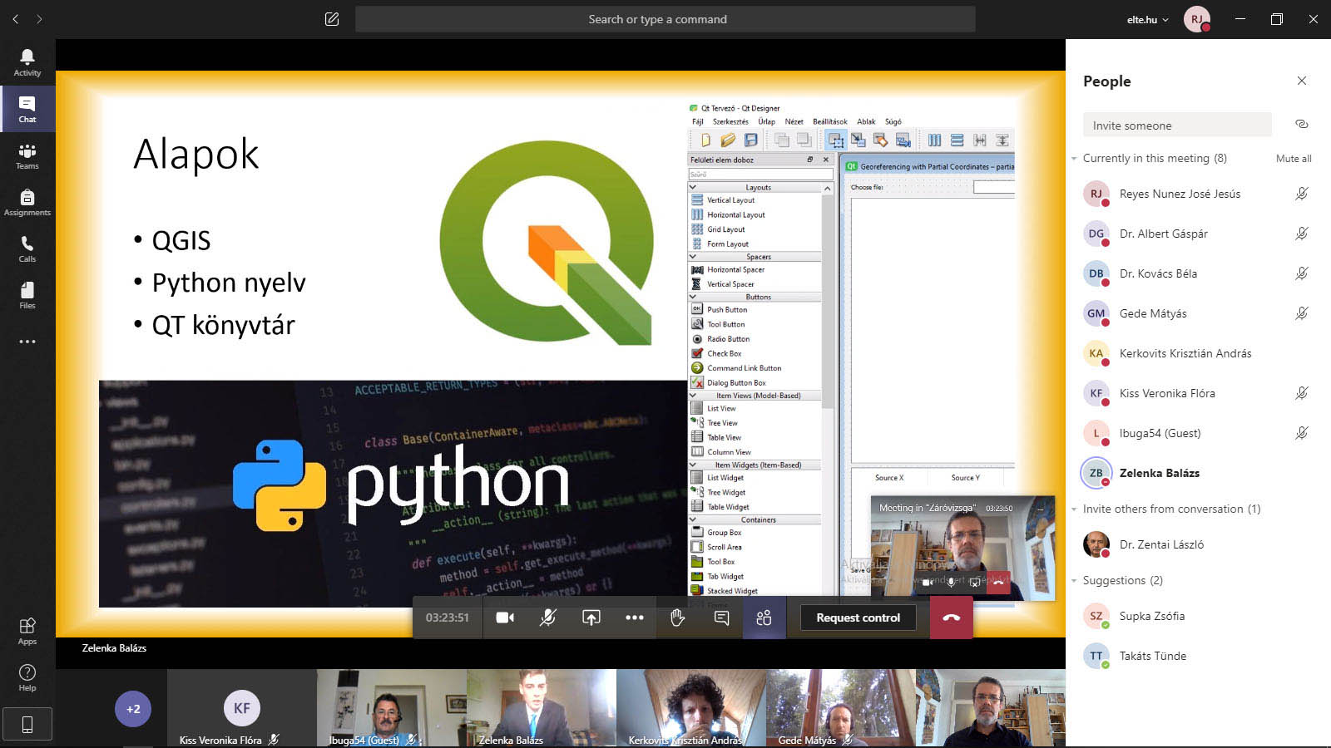
Task: Select Reyes Nunez José Jesús participant
Action: pyautogui.click(x=1198, y=194)
